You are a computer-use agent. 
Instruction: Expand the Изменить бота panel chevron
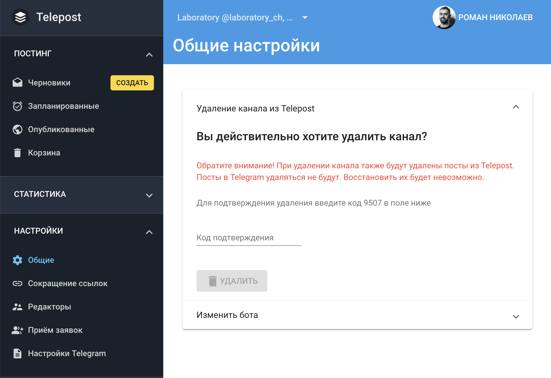[x=516, y=316]
